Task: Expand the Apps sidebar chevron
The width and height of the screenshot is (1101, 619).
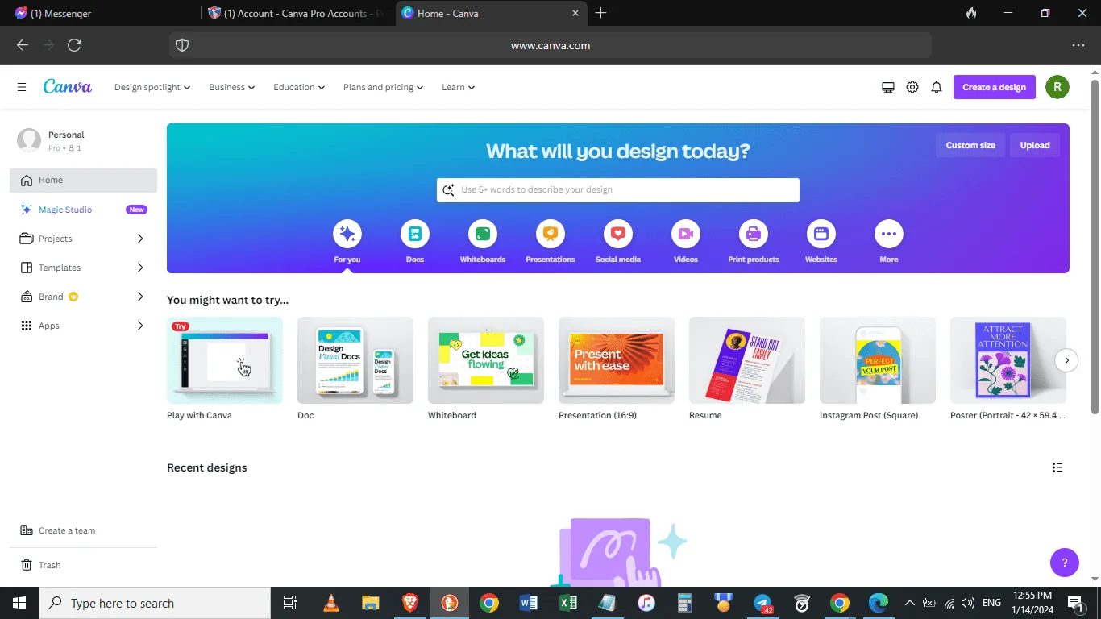Action: [140, 326]
